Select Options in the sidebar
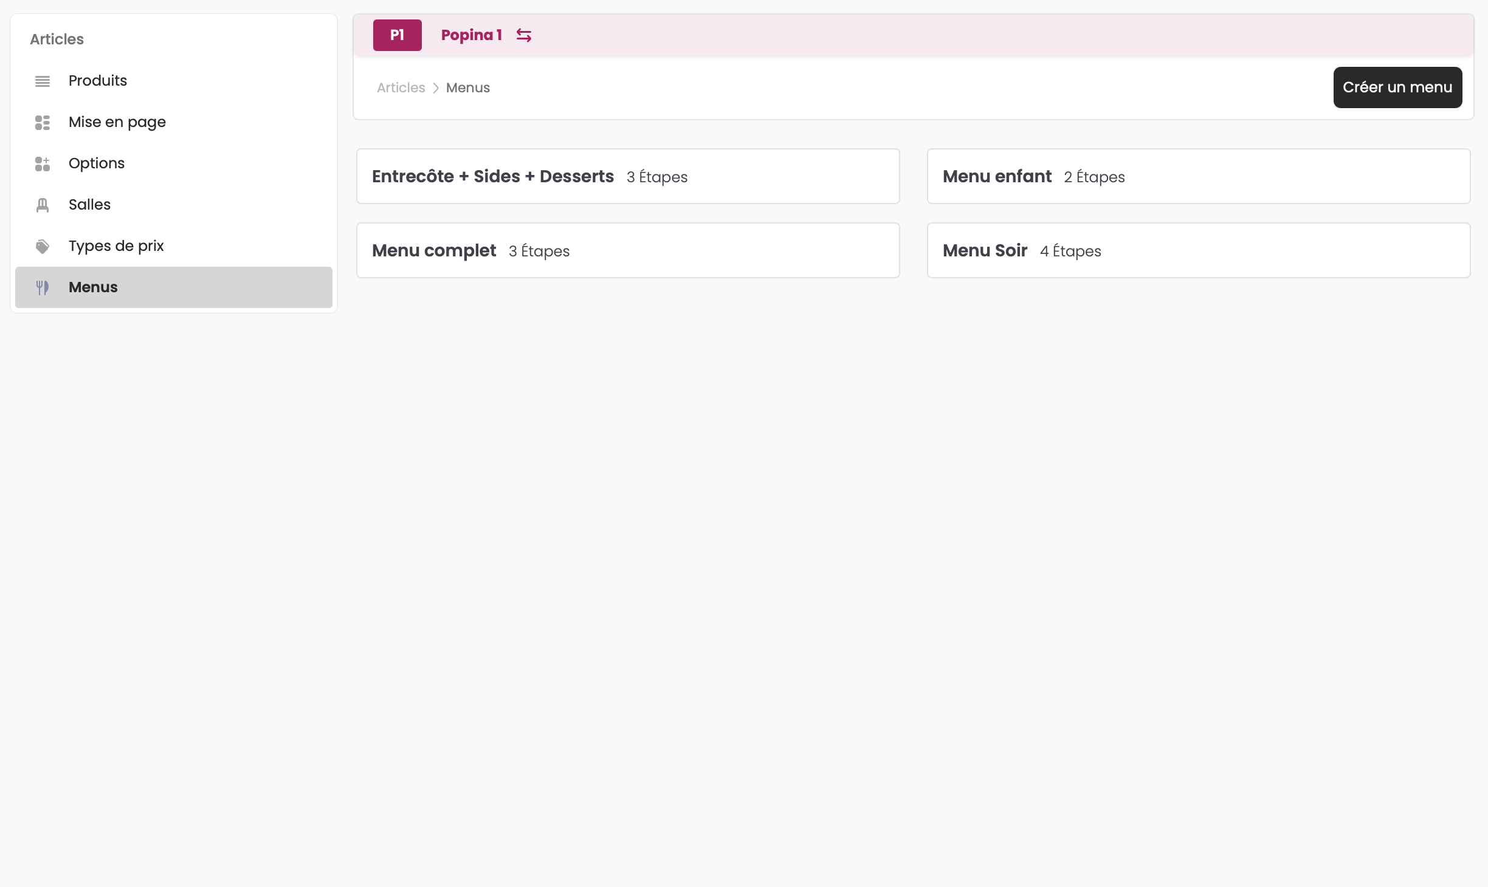1488x887 pixels. 96,163
